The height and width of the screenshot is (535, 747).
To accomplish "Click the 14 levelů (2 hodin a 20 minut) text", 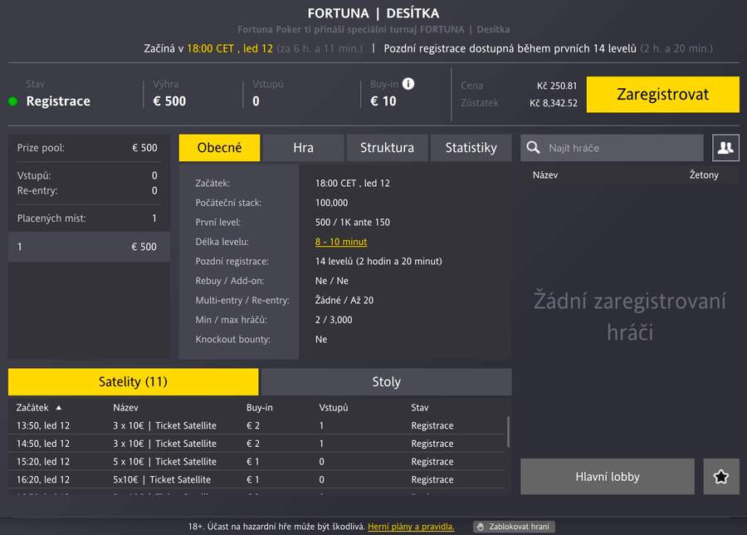I will 378,262.
